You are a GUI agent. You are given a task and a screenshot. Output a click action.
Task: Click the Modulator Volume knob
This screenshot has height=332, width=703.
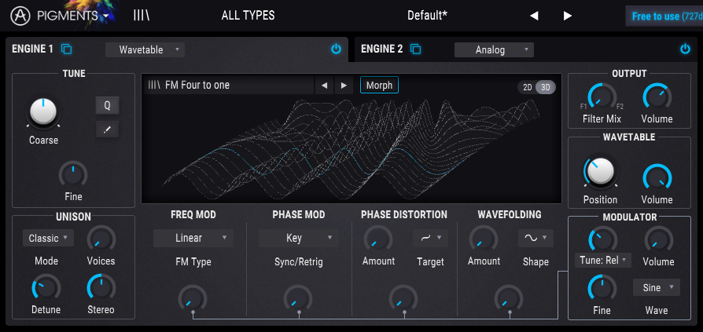pyautogui.click(x=659, y=240)
